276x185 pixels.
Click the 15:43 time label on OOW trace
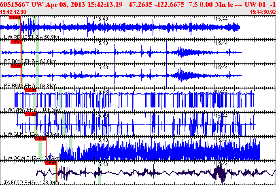coord(102,140)
